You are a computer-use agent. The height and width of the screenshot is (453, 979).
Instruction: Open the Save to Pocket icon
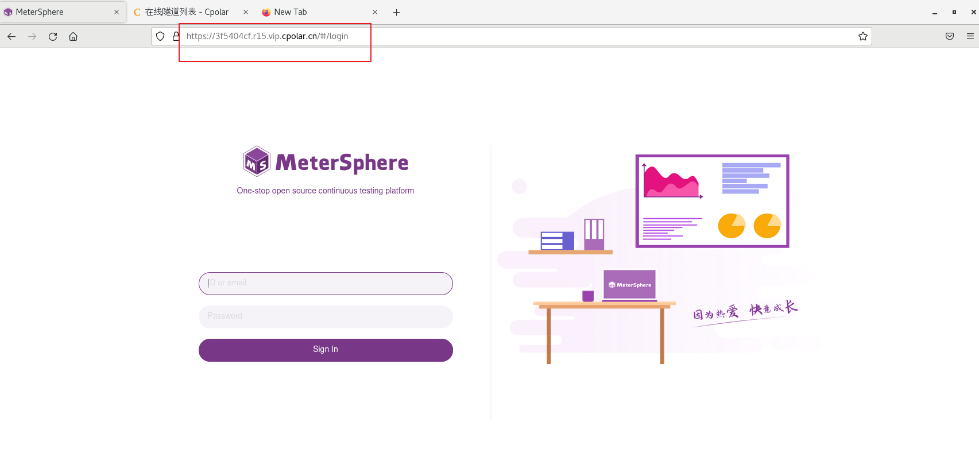coord(950,36)
